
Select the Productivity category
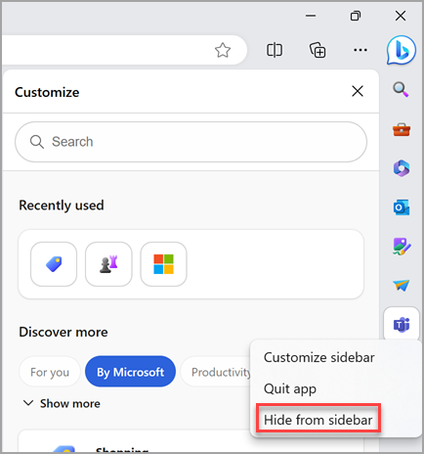pyautogui.click(x=216, y=372)
